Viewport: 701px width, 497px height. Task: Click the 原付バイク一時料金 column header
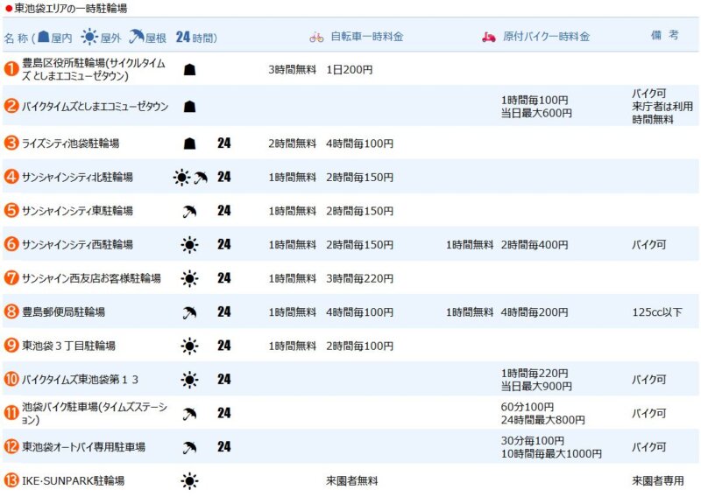(546, 38)
